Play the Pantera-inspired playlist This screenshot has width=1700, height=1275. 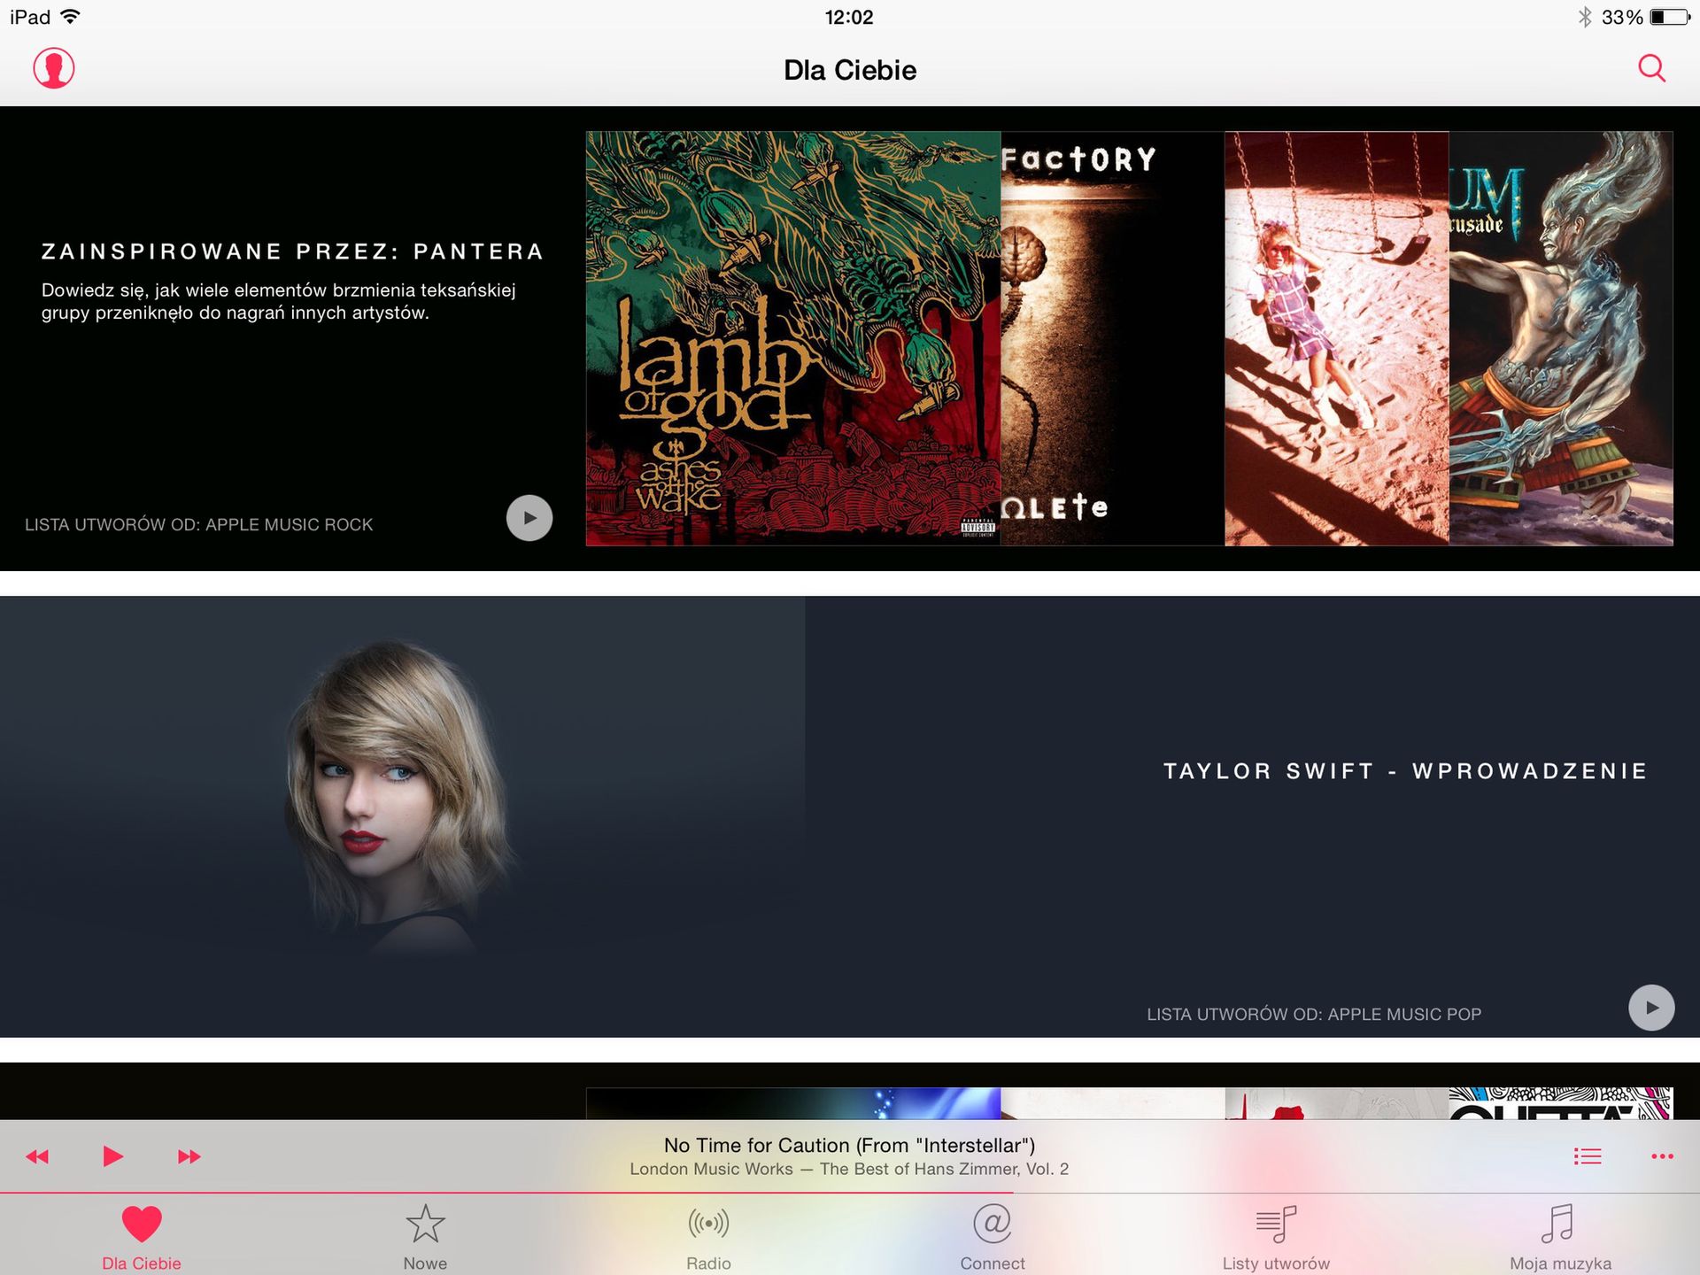pos(529,518)
